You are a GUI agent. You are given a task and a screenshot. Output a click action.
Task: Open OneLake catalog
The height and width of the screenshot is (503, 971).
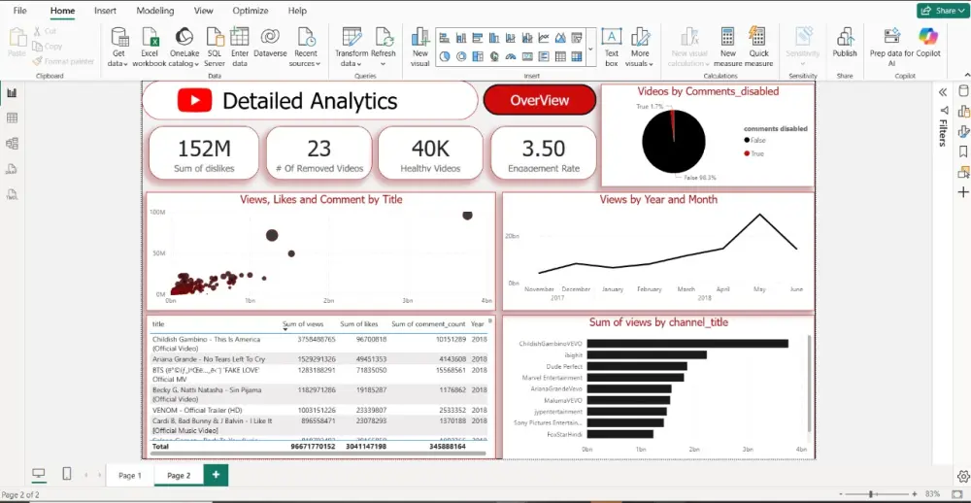(x=184, y=47)
